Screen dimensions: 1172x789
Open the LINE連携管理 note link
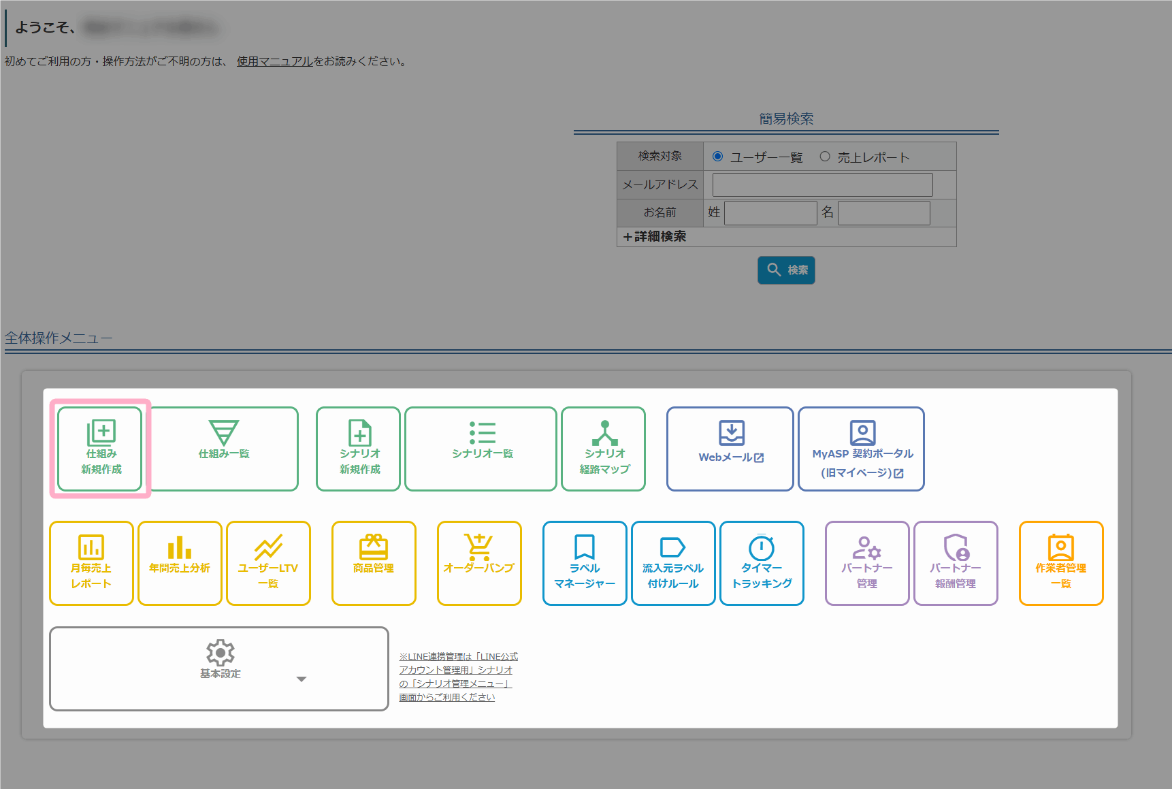point(458,677)
